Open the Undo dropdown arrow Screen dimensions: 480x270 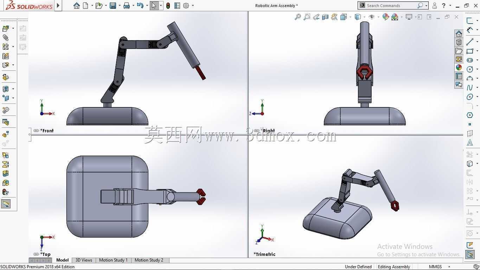147,6
